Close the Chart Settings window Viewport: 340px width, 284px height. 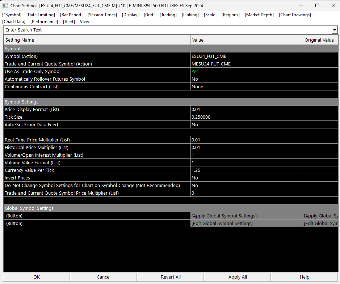[x=334, y=5]
